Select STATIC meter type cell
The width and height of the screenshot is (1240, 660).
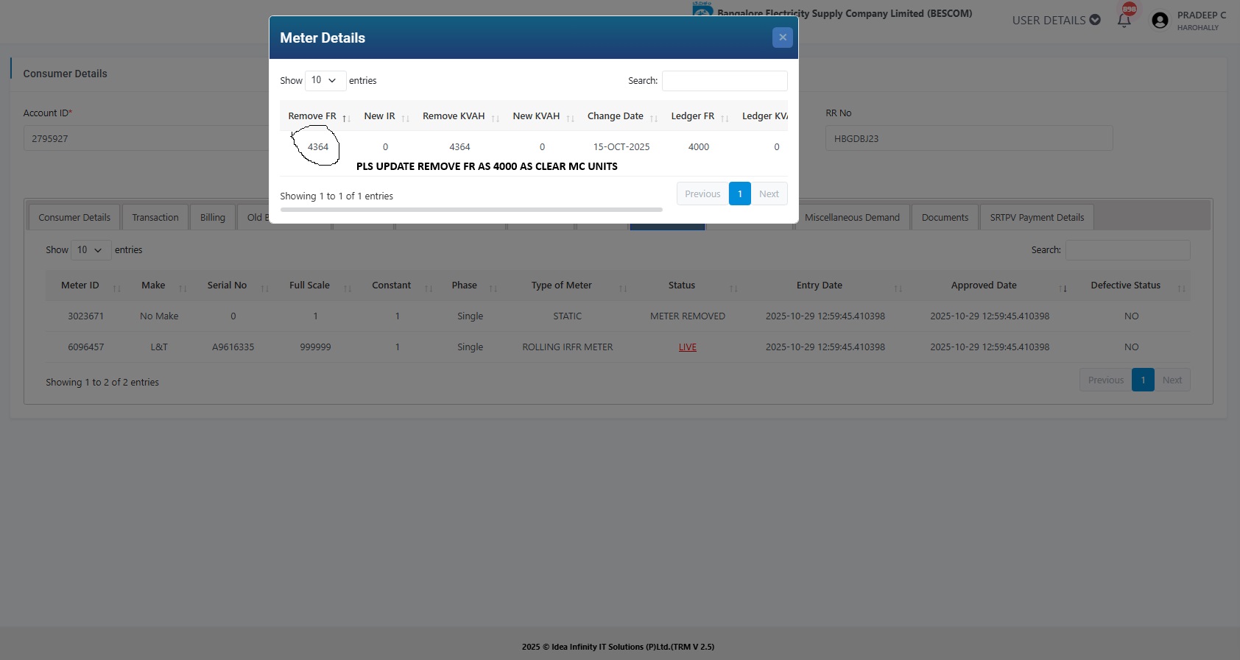(x=568, y=316)
